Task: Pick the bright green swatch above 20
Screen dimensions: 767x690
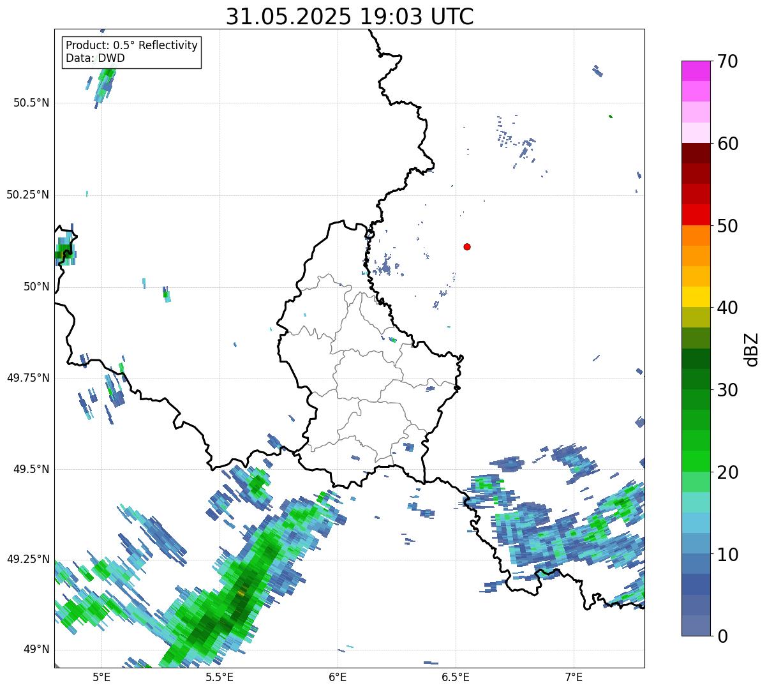Action: pos(696,461)
